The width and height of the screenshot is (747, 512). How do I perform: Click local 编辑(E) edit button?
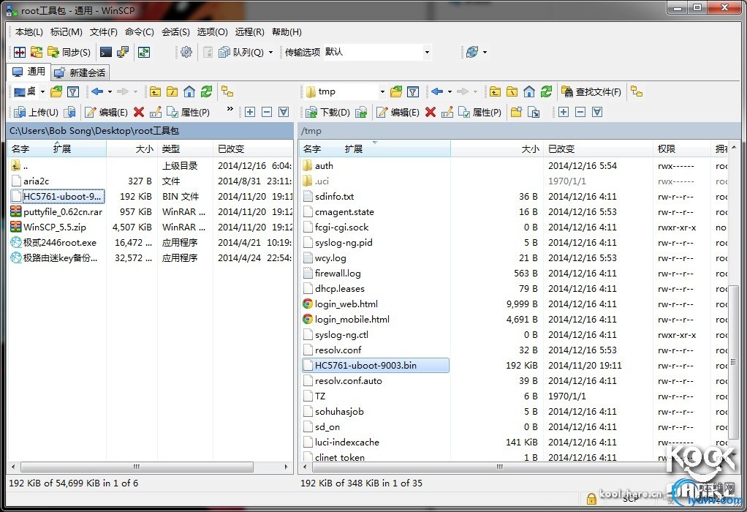click(106, 112)
